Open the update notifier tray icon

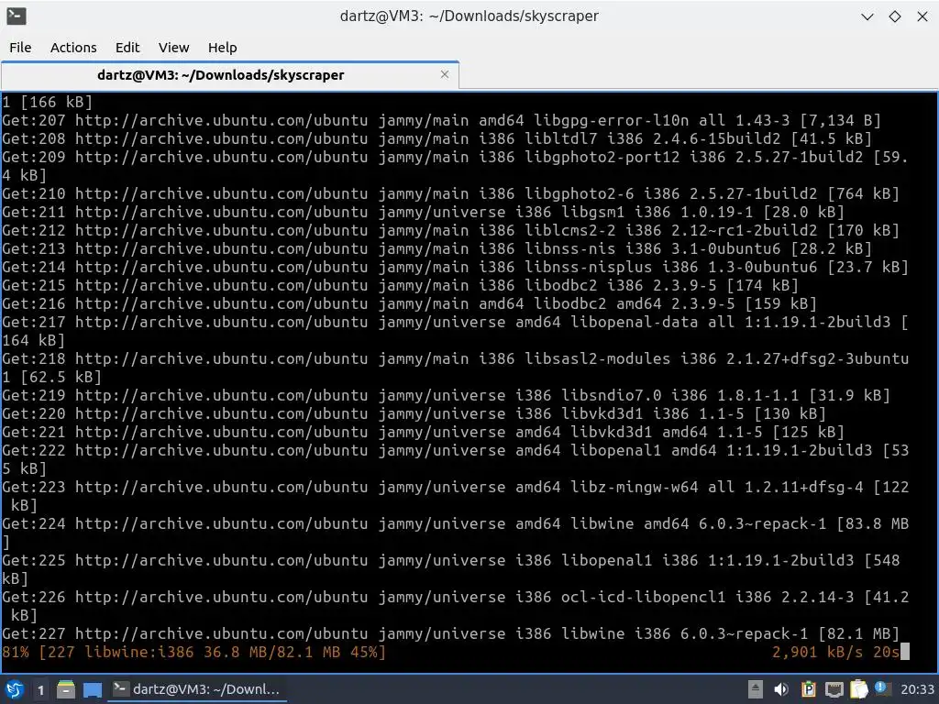[x=883, y=688]
